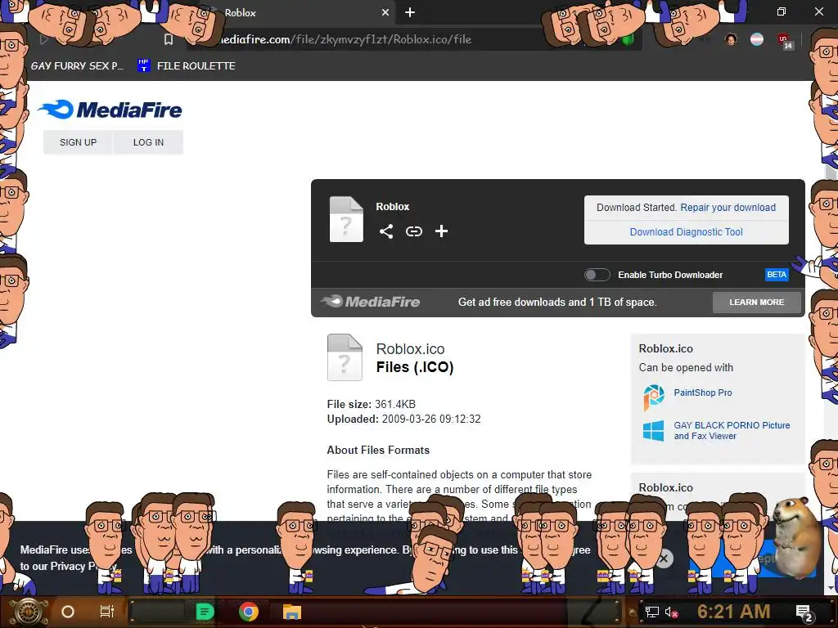Click the green shield icon in the address bar
838x628 pixels.
628,39
